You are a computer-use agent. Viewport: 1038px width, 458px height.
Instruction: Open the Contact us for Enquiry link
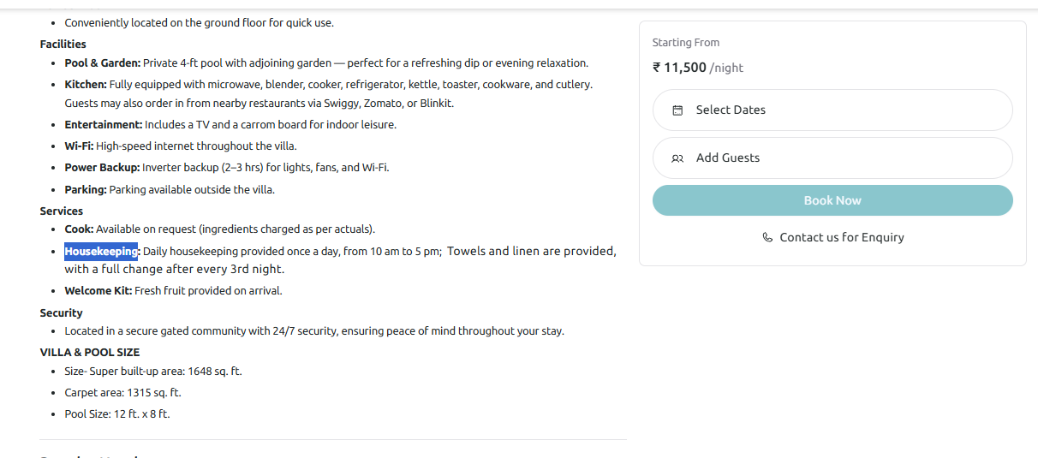pos(841,238)
